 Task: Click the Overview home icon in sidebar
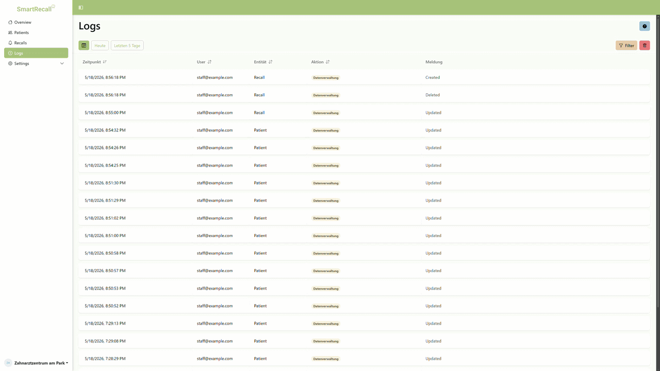(x=10, y=22)
